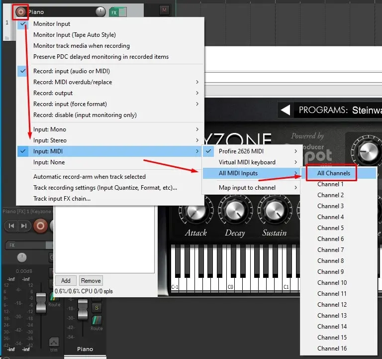Expand Record: output submenu
The height and width of the screenshot is (359, 382).
110,93
